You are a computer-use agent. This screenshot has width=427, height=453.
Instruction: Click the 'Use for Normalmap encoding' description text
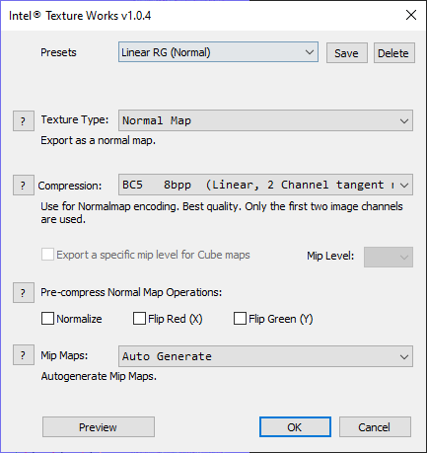222,213
